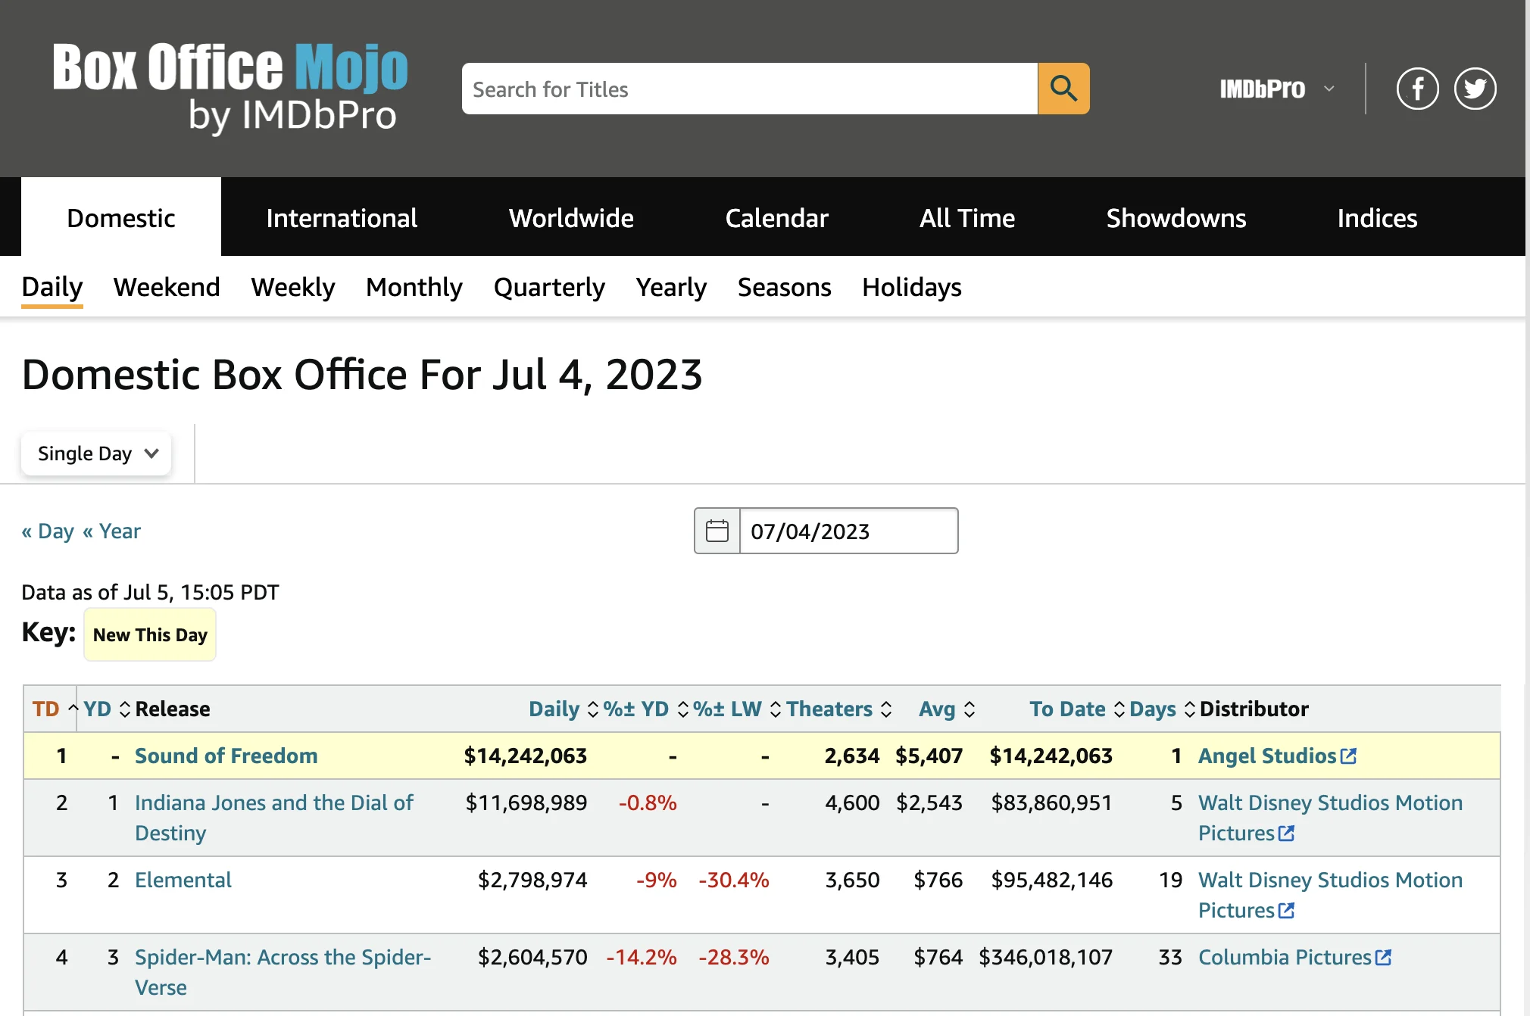Click the Sound of Freedom title link
Viewport: 1530px width, 1016px height.
(226, 754)
